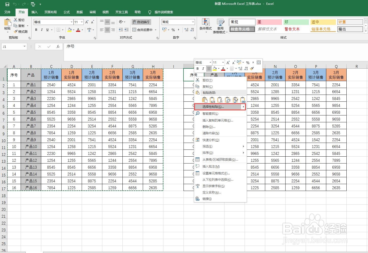Click paste option Paste Link icon

(x=243, y=100)
